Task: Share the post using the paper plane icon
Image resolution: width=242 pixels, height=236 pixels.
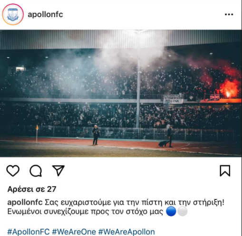Action: (58, 170)
